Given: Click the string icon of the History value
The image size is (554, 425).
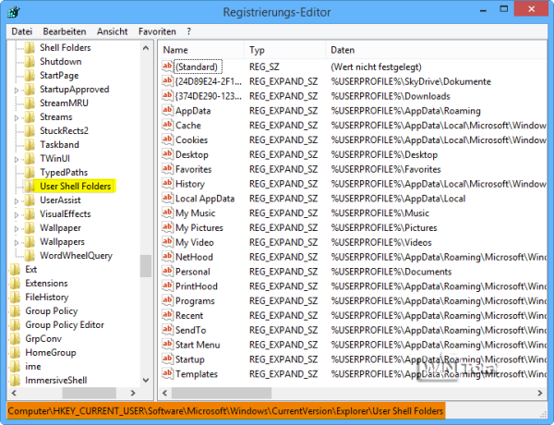Looking at the screenshot, I should tap(167, 183).
